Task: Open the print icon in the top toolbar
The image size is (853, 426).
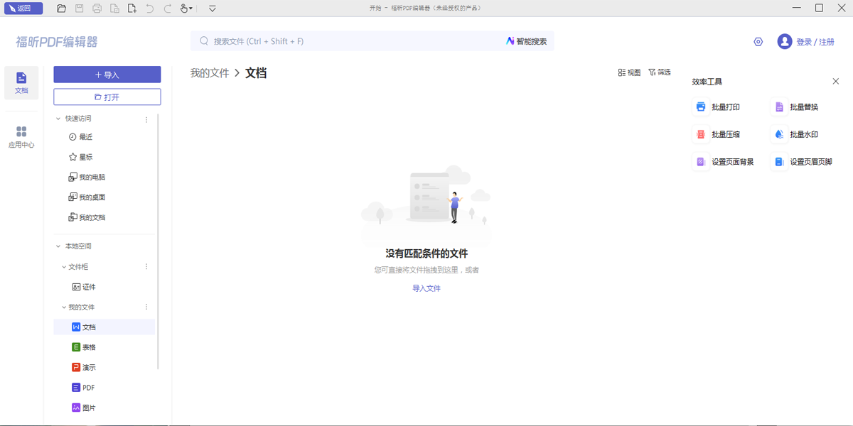Action: point(97,8)
